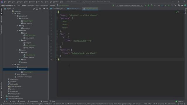The image size is (187, 105).
Task: Expand the item folder under textures
Action: (x=20, y=60)
